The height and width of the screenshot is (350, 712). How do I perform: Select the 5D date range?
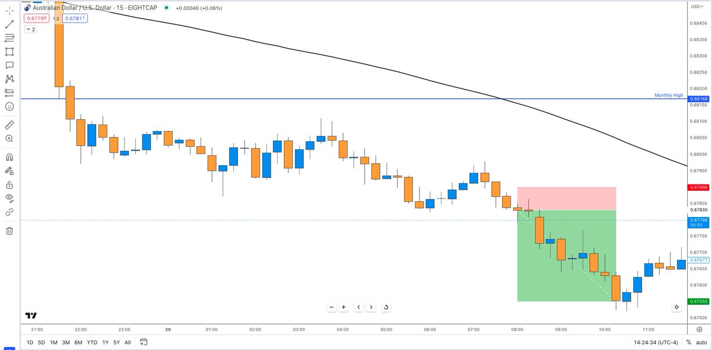(x=41, y=342)
